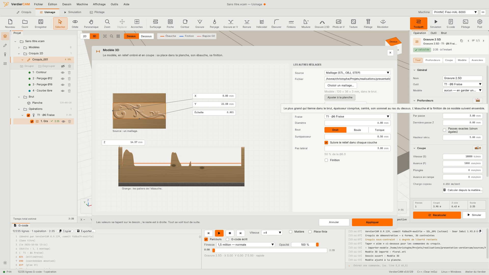The width and height of the screenshot is (489, 275).
Task: Select the Filetage threading tool
Action: 368,23
